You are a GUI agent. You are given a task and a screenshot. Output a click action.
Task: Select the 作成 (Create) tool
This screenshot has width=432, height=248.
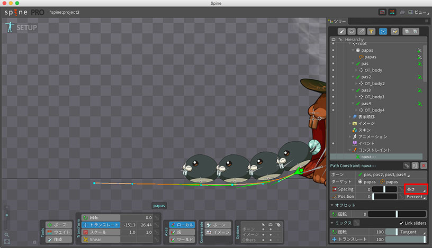click(59, 240)
